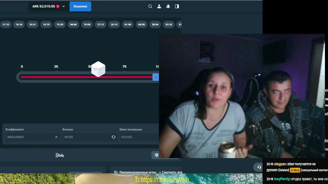Open the past result 16.75
This screenshot has height=184, width=328.
(46, 25)
